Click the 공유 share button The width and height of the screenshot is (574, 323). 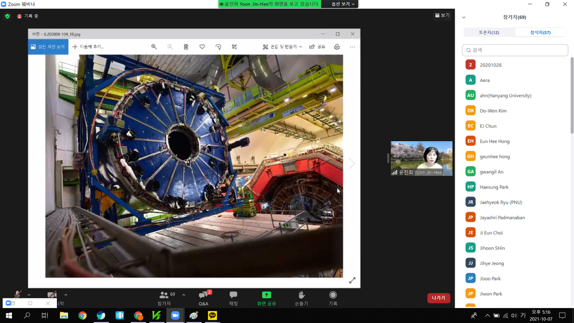click(317, 47)
